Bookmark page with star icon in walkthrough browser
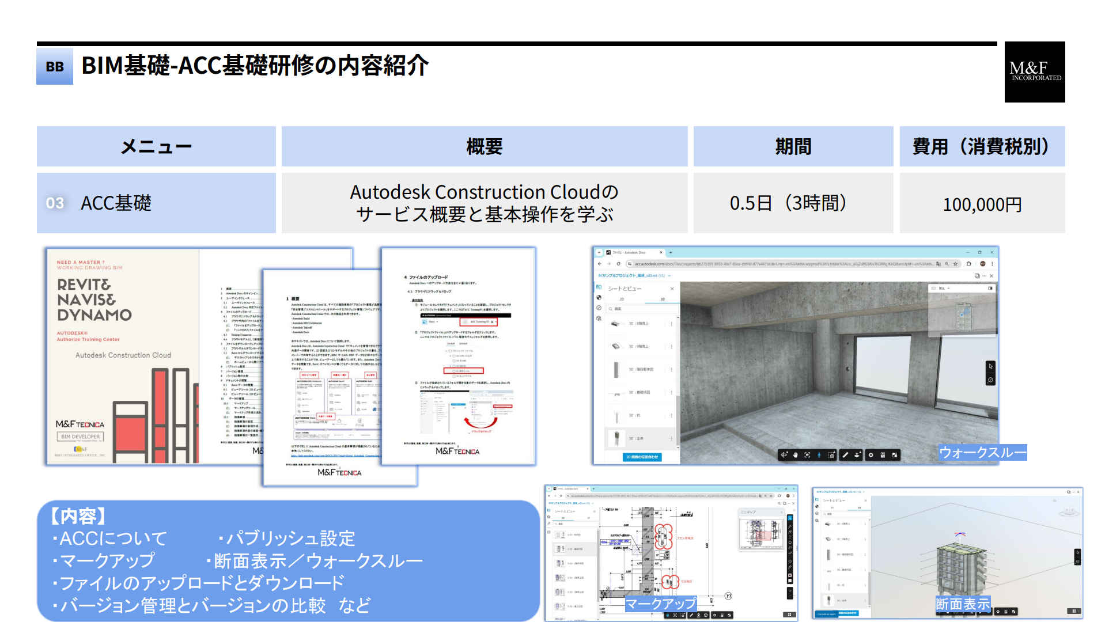 pyautogui.click(x=955, y=264)
